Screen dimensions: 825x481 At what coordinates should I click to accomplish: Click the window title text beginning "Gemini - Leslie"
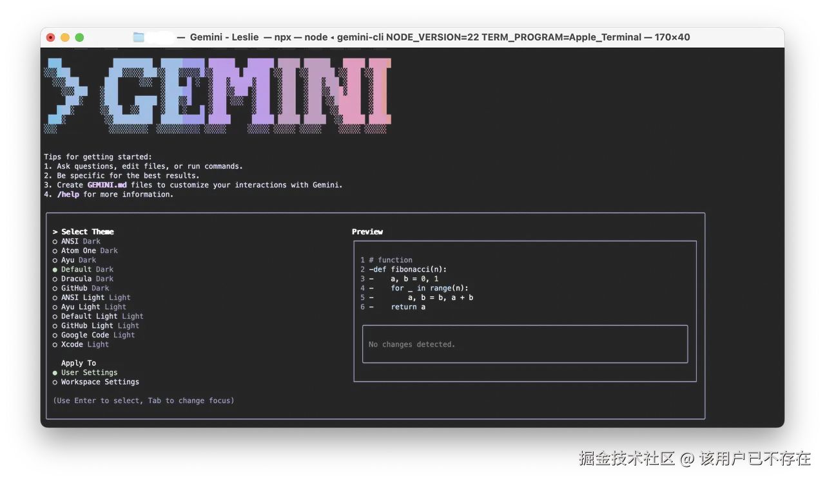(440, 37)
